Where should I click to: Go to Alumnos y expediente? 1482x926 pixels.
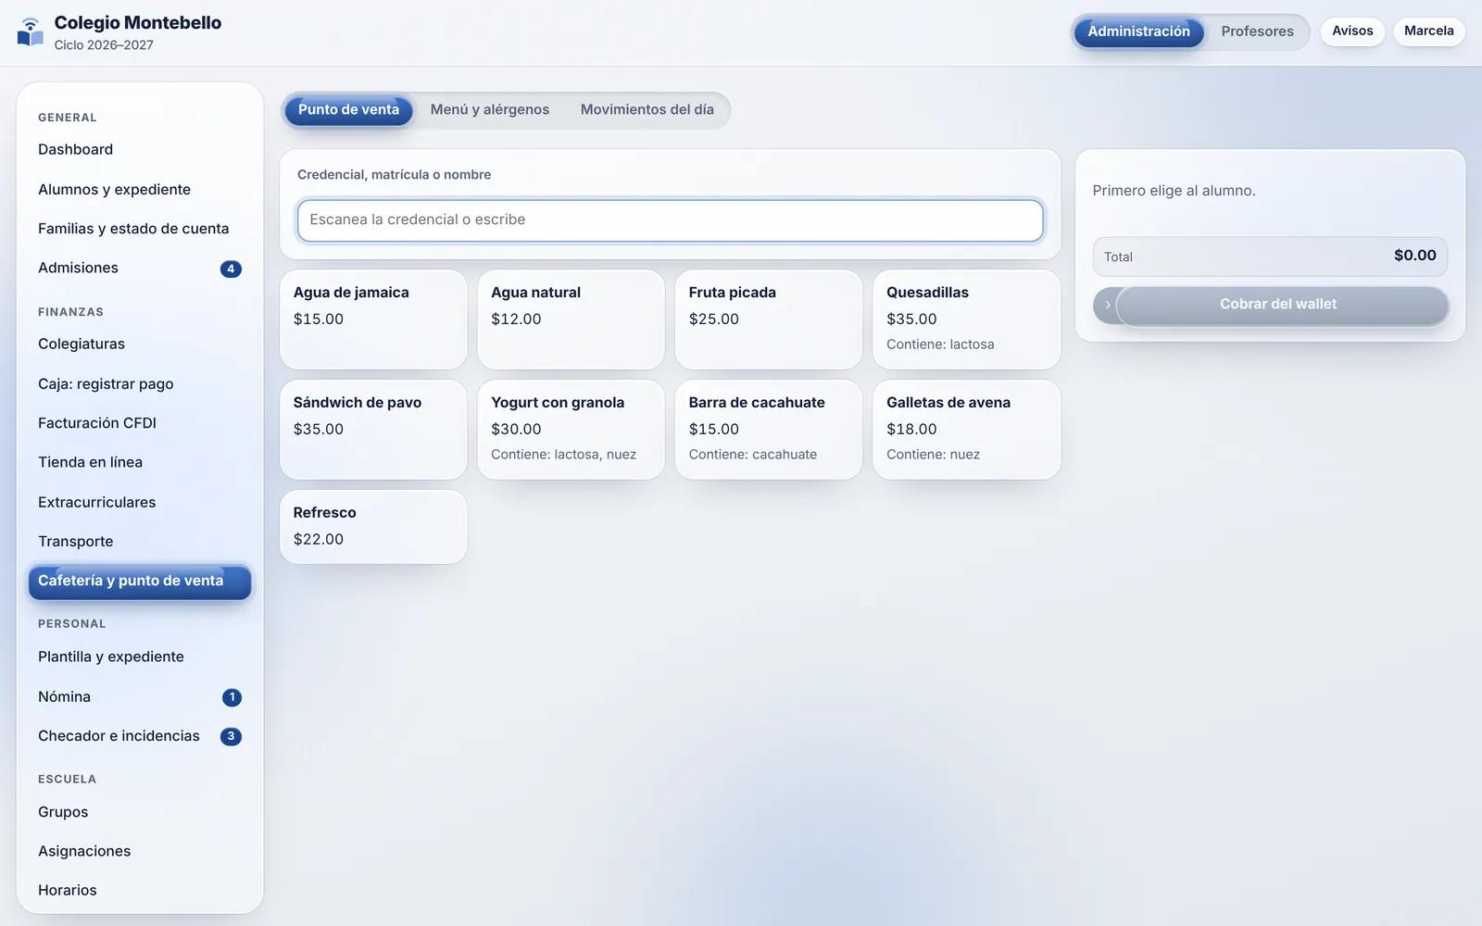click(140, 190)
